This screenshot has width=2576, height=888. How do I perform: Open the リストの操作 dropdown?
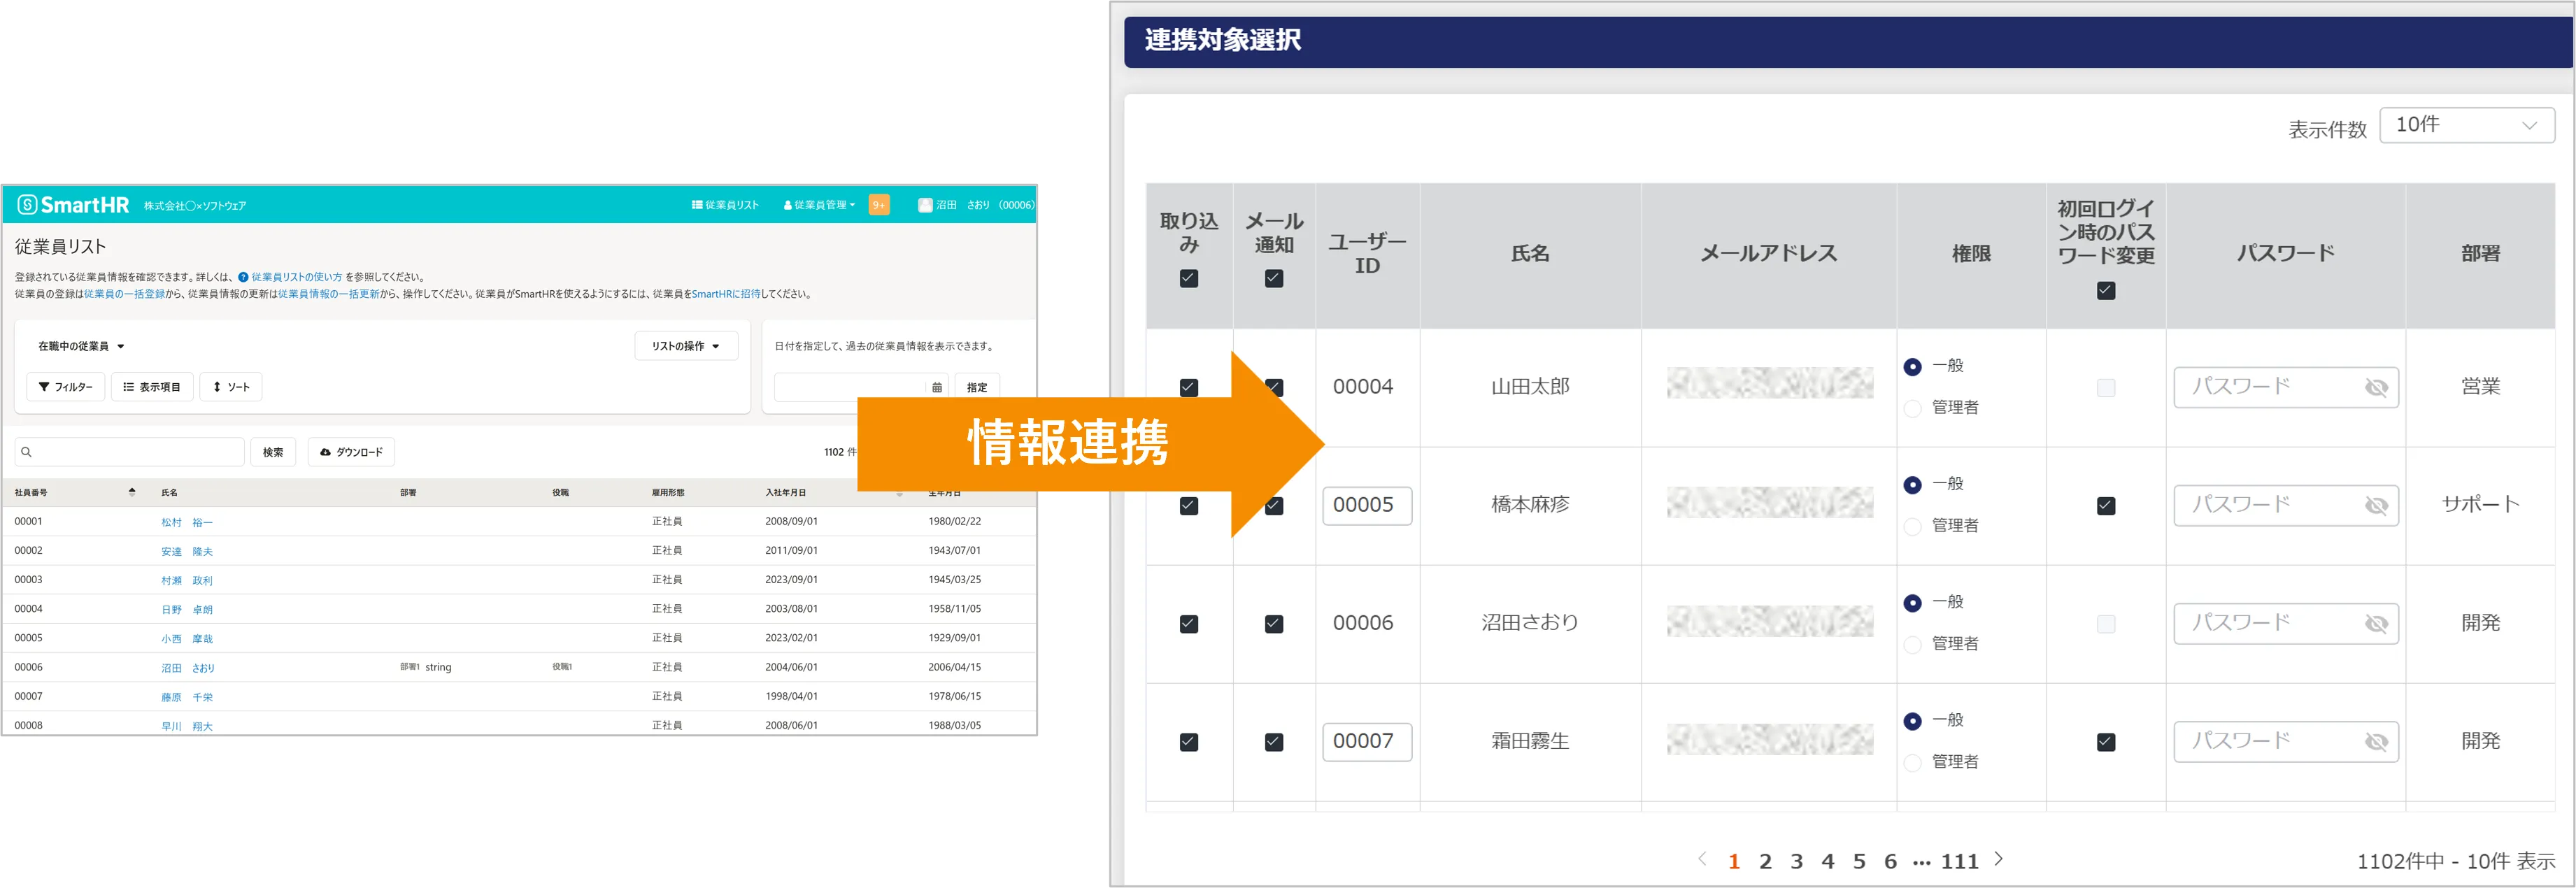(686, 346)
